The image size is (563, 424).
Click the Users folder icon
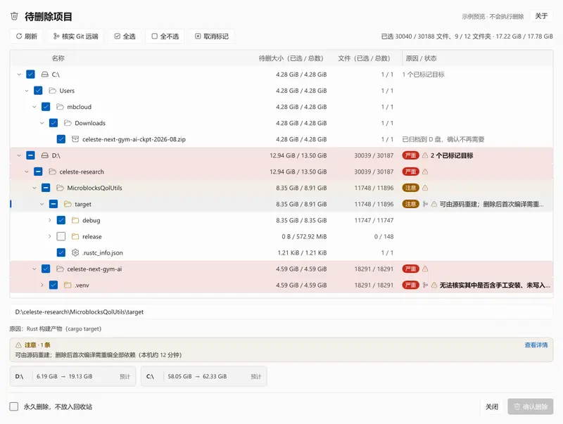52,91
